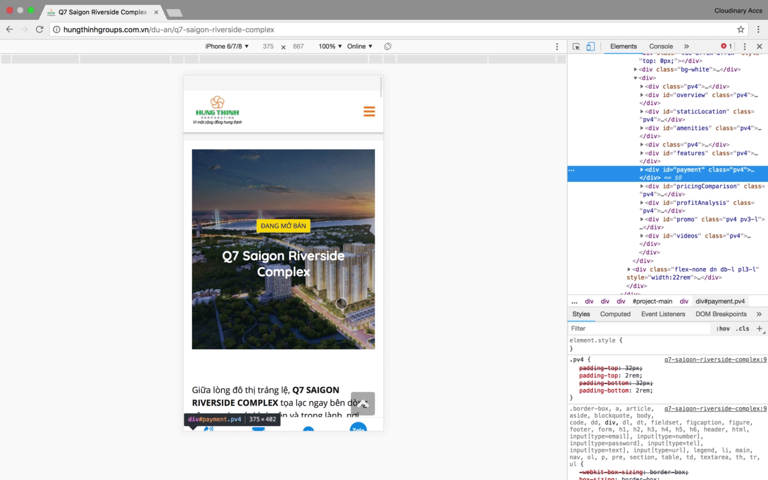Expand the features div node
Image resolution: width=768 pixels, height=480 pixels.
(x=642, y=154)
